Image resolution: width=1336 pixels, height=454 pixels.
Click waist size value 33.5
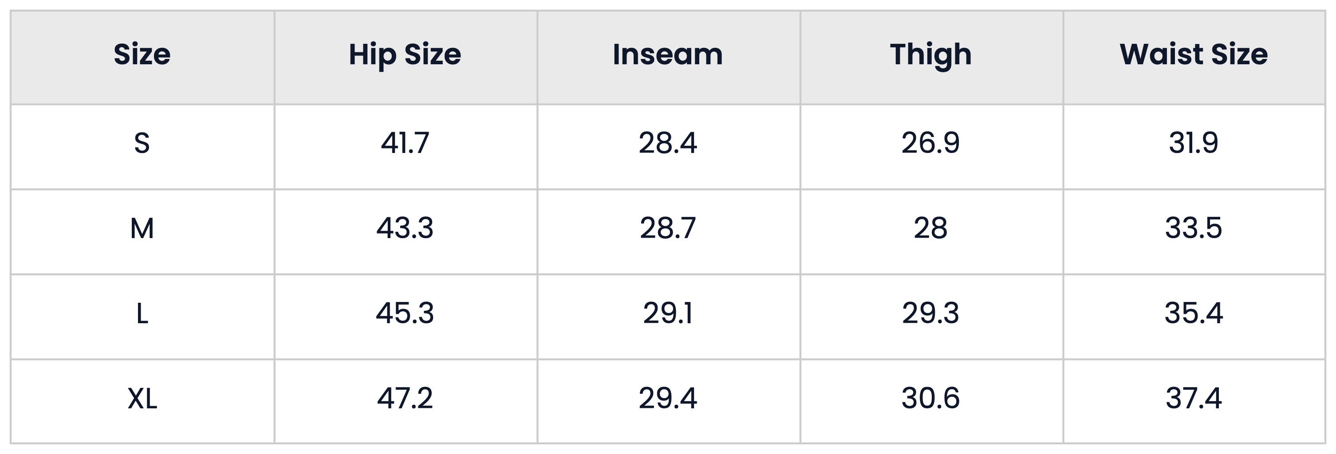pyautogui.click(x=1194, y=228)
